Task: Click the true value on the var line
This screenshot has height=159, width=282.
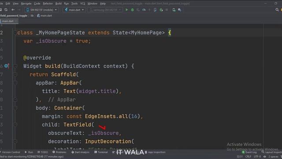Action: (82, 41)
